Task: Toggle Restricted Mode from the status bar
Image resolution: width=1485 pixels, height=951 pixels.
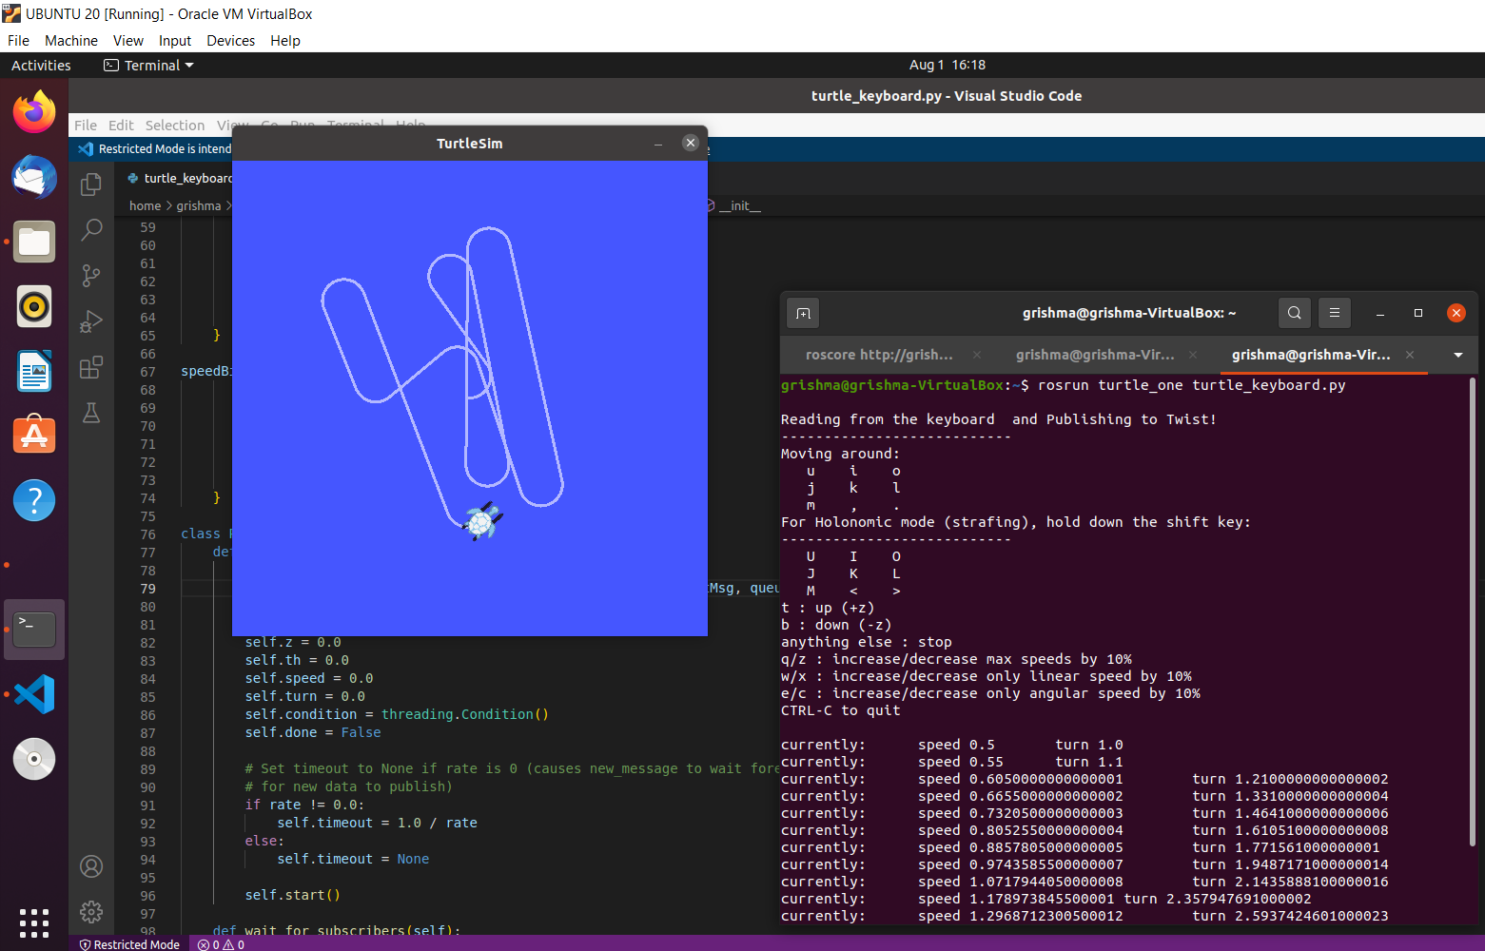Action: coord(129,943)
